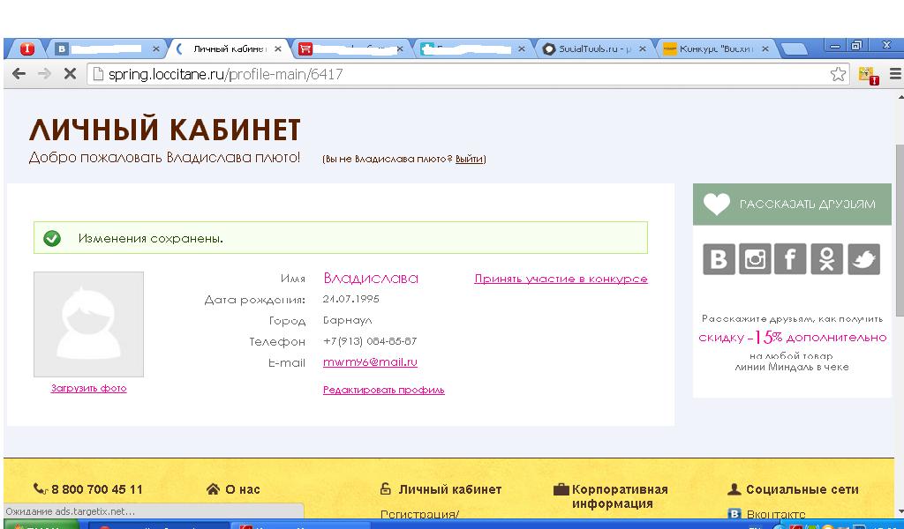Click the Личный кабинет footer heading
This screenshot has width=904, height=529.
click(x=449, y=489)
